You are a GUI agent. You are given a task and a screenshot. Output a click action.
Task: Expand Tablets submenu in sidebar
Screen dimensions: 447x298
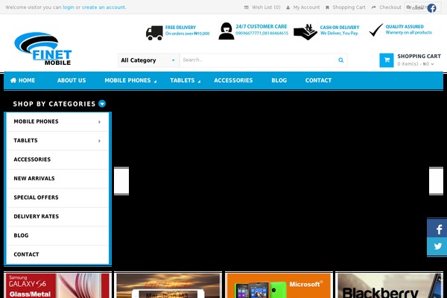pos(99,141)
